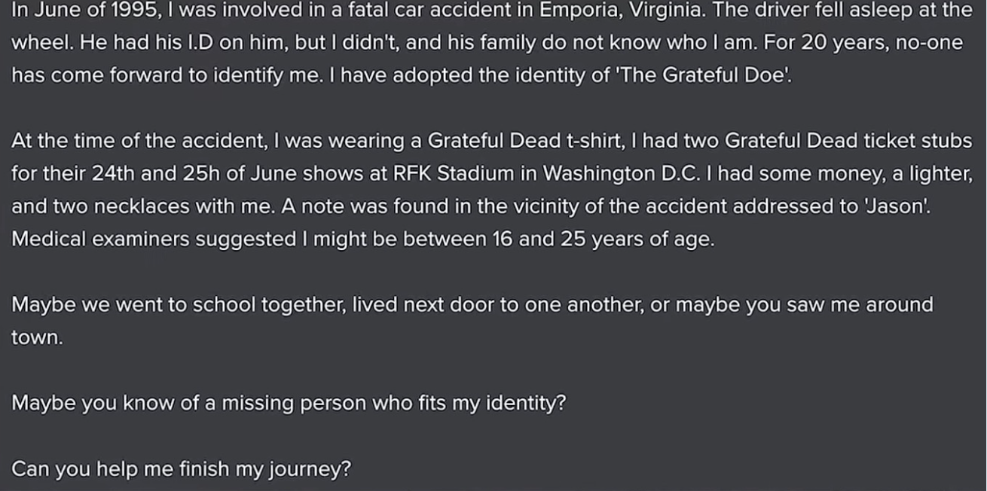This screenshot has height=491, width=987.
Task: Click 'Can you help me finish my journey?'
Action: click(x=182, y=469)
